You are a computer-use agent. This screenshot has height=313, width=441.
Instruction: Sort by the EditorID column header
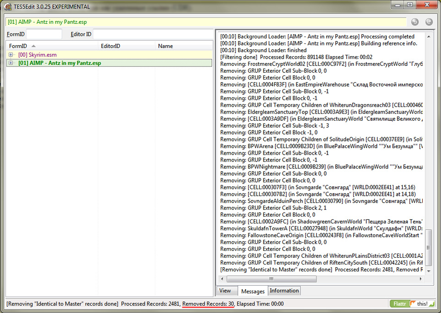pyautogui.click(x=126, y=46)
